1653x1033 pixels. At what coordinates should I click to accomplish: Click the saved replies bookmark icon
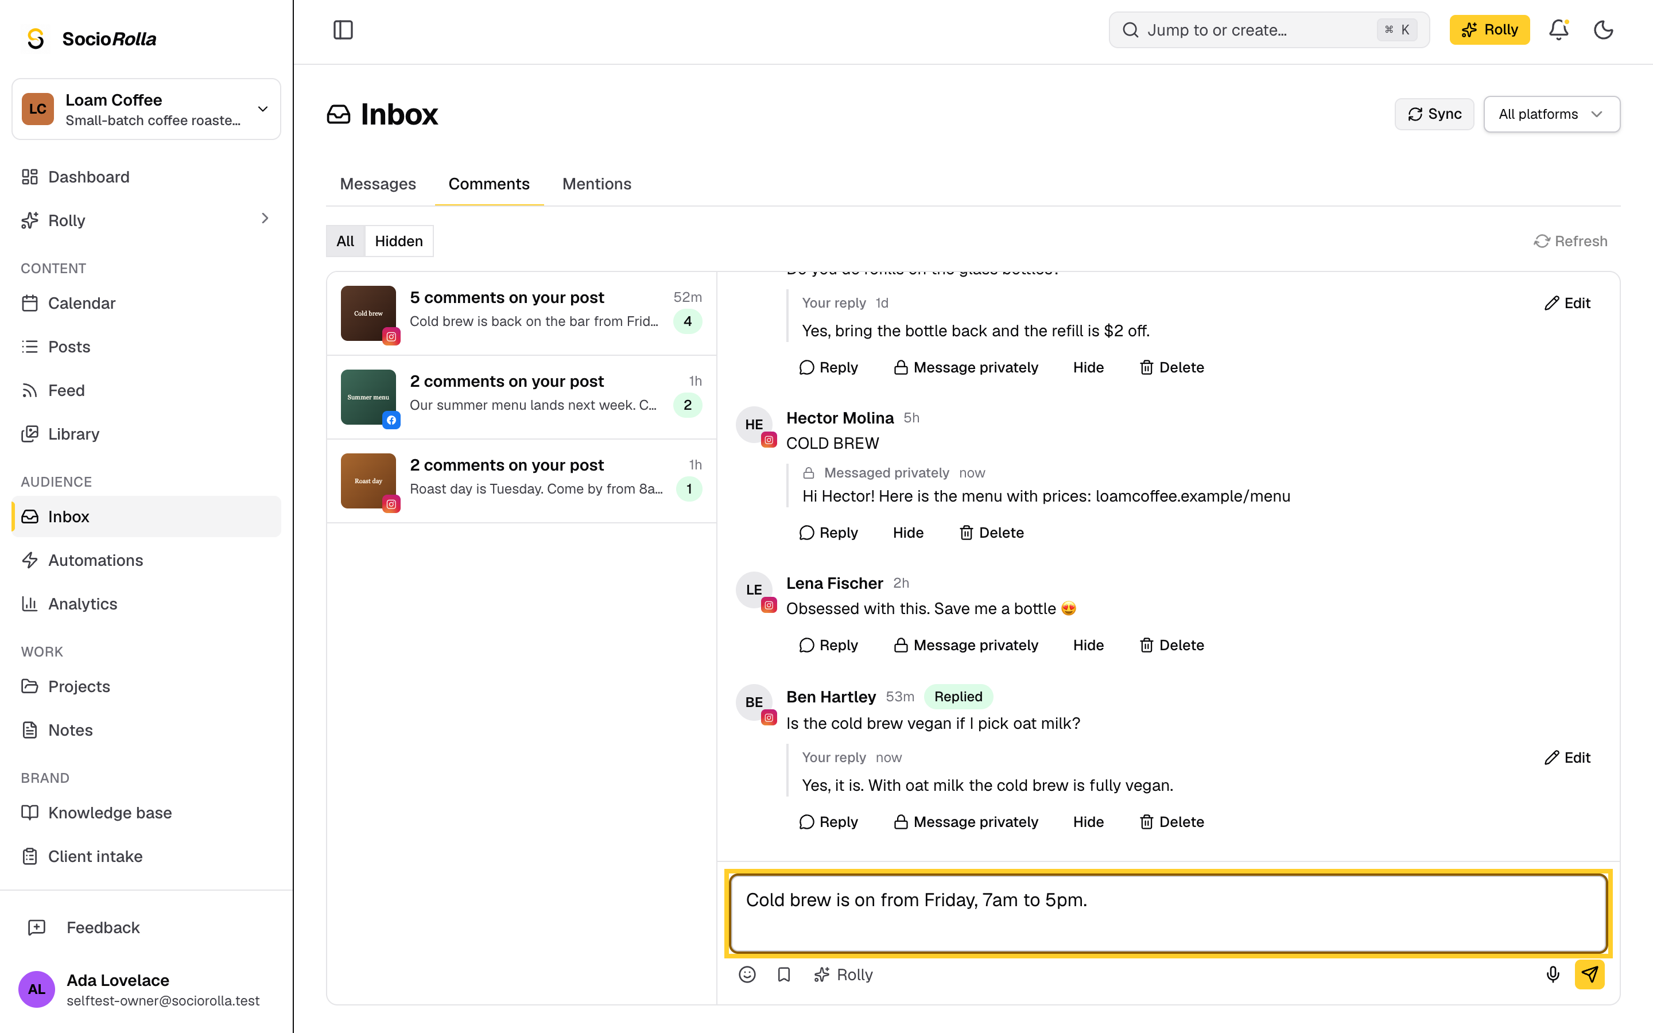click(783, 974)
